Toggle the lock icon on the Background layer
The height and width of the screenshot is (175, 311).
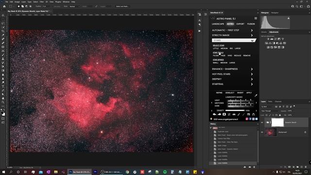coord(305,132)
